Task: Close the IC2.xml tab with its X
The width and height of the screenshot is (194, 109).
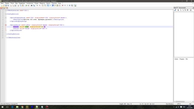Action: coord(7,8)
